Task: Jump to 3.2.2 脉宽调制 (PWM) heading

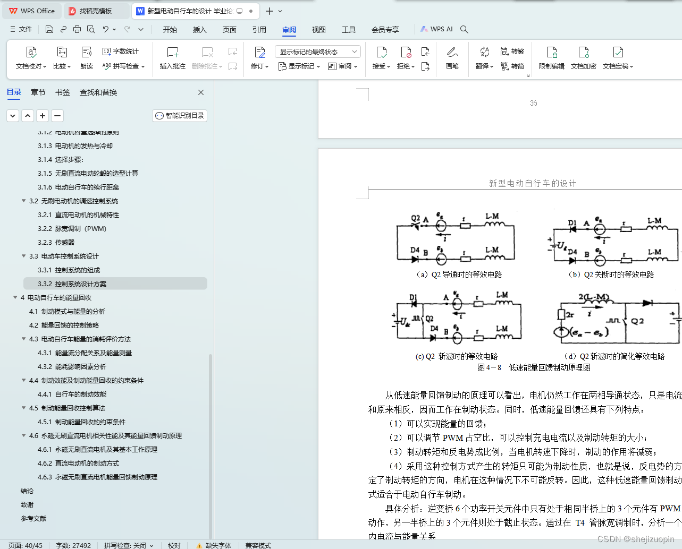Action: click(x=72, y=228)
